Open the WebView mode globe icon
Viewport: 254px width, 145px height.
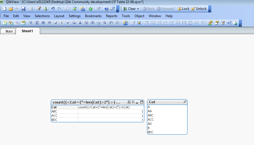tap(235, 23)
